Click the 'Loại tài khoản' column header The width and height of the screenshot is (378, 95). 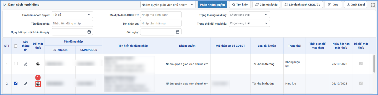pos(267,46)
